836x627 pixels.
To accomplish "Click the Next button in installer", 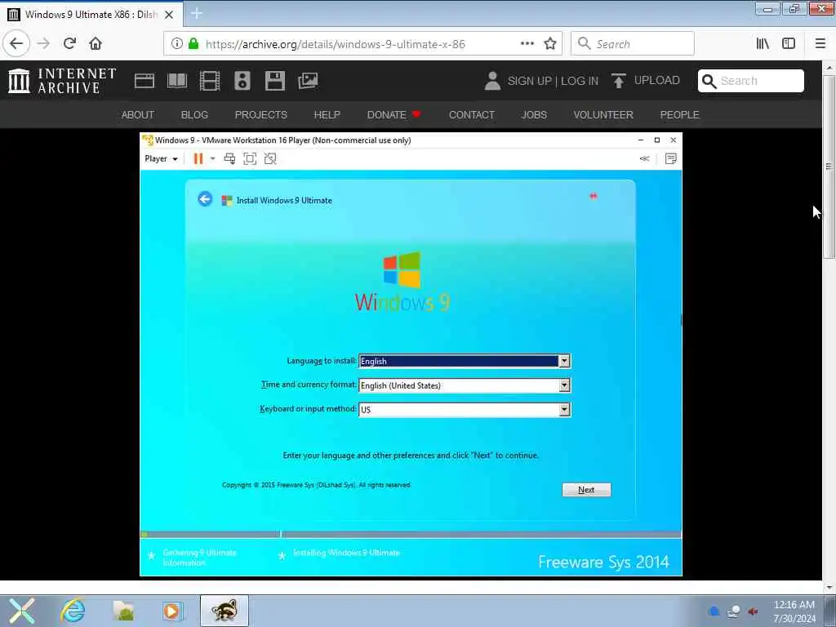I will click(x=586, y=490).
